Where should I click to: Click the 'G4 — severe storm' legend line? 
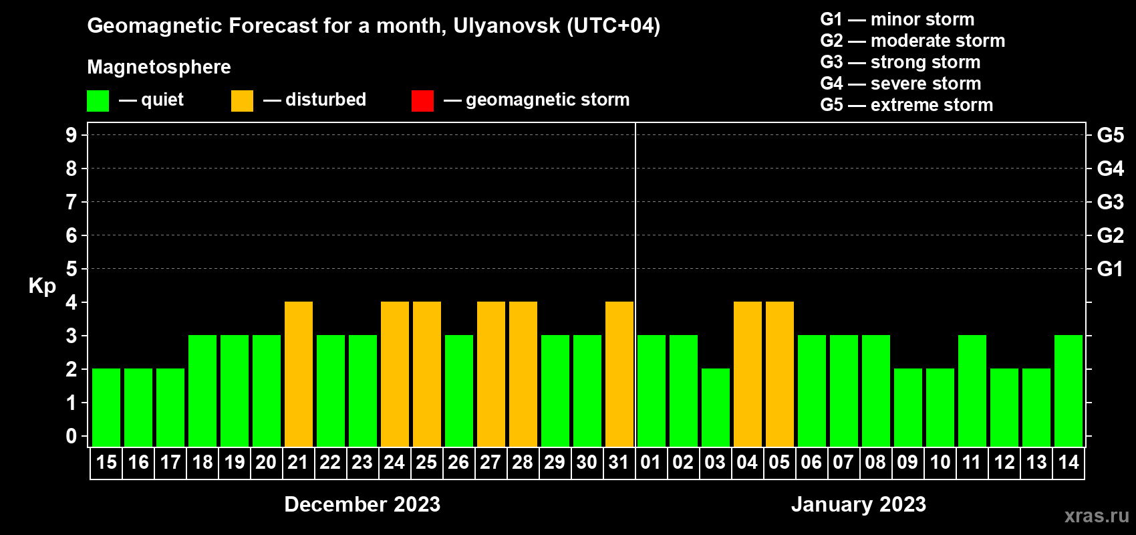900,84
